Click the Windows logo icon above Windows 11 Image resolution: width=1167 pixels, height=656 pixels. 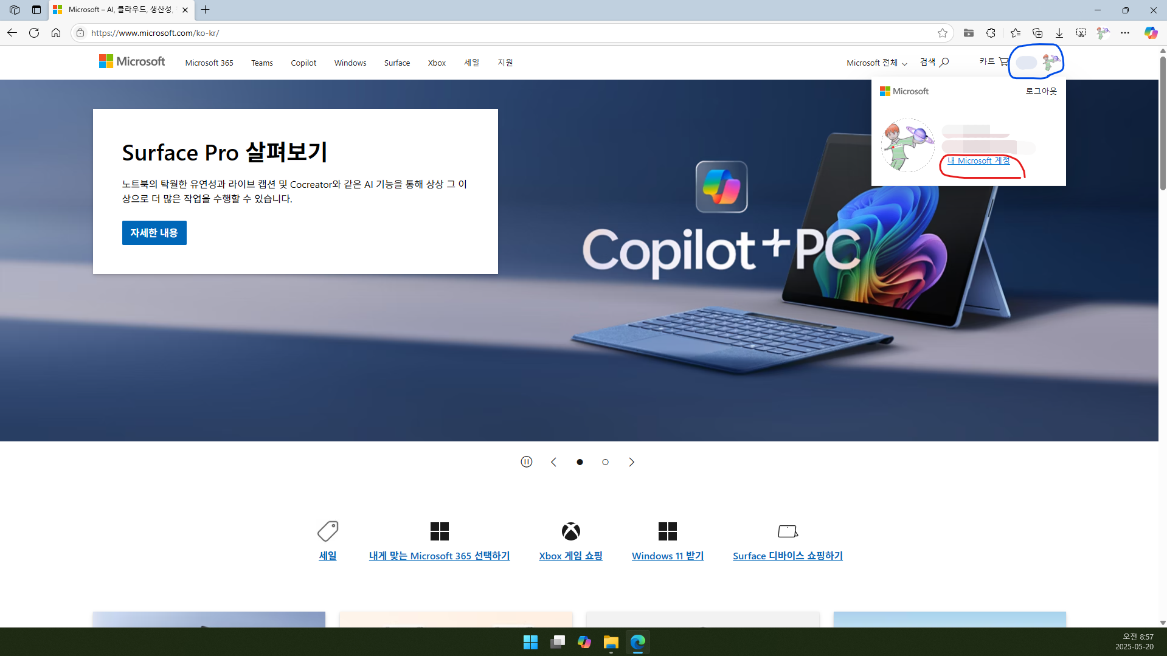tap(667, 531)
